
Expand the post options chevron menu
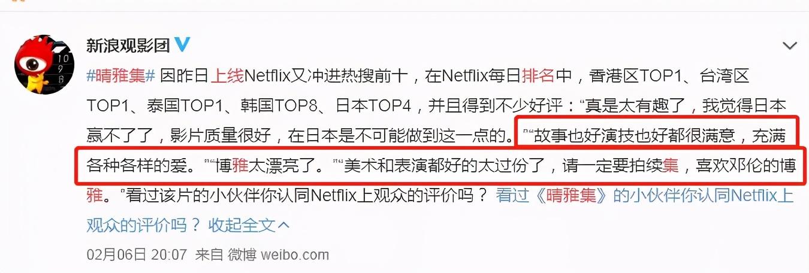[x=790, y=46]
